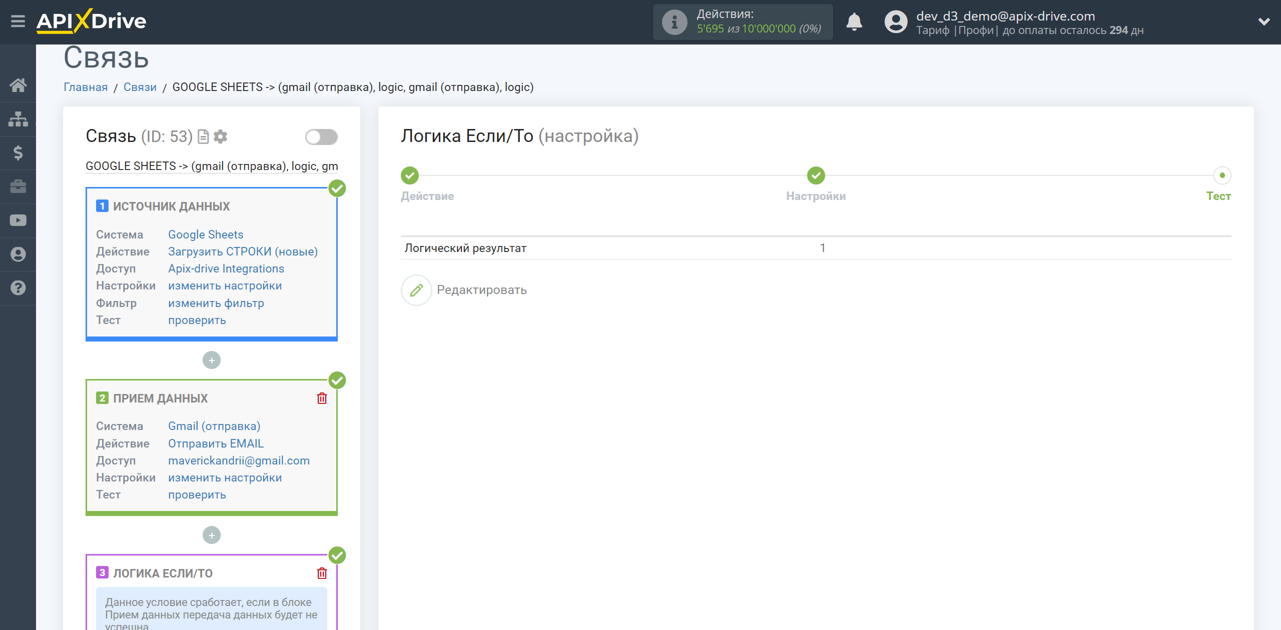
Task: Open briefcase icon in sidebar
Action: [18, 186]
